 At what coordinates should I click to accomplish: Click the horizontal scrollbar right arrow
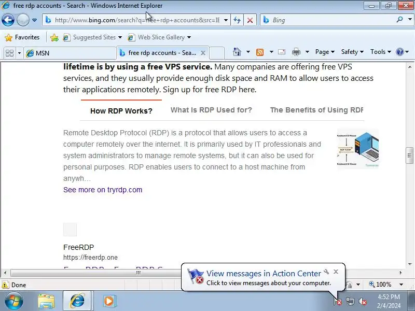pyautogui.click(x=400, y=273)
